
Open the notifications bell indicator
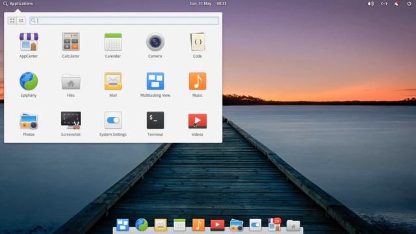click(x=396, y=3)
